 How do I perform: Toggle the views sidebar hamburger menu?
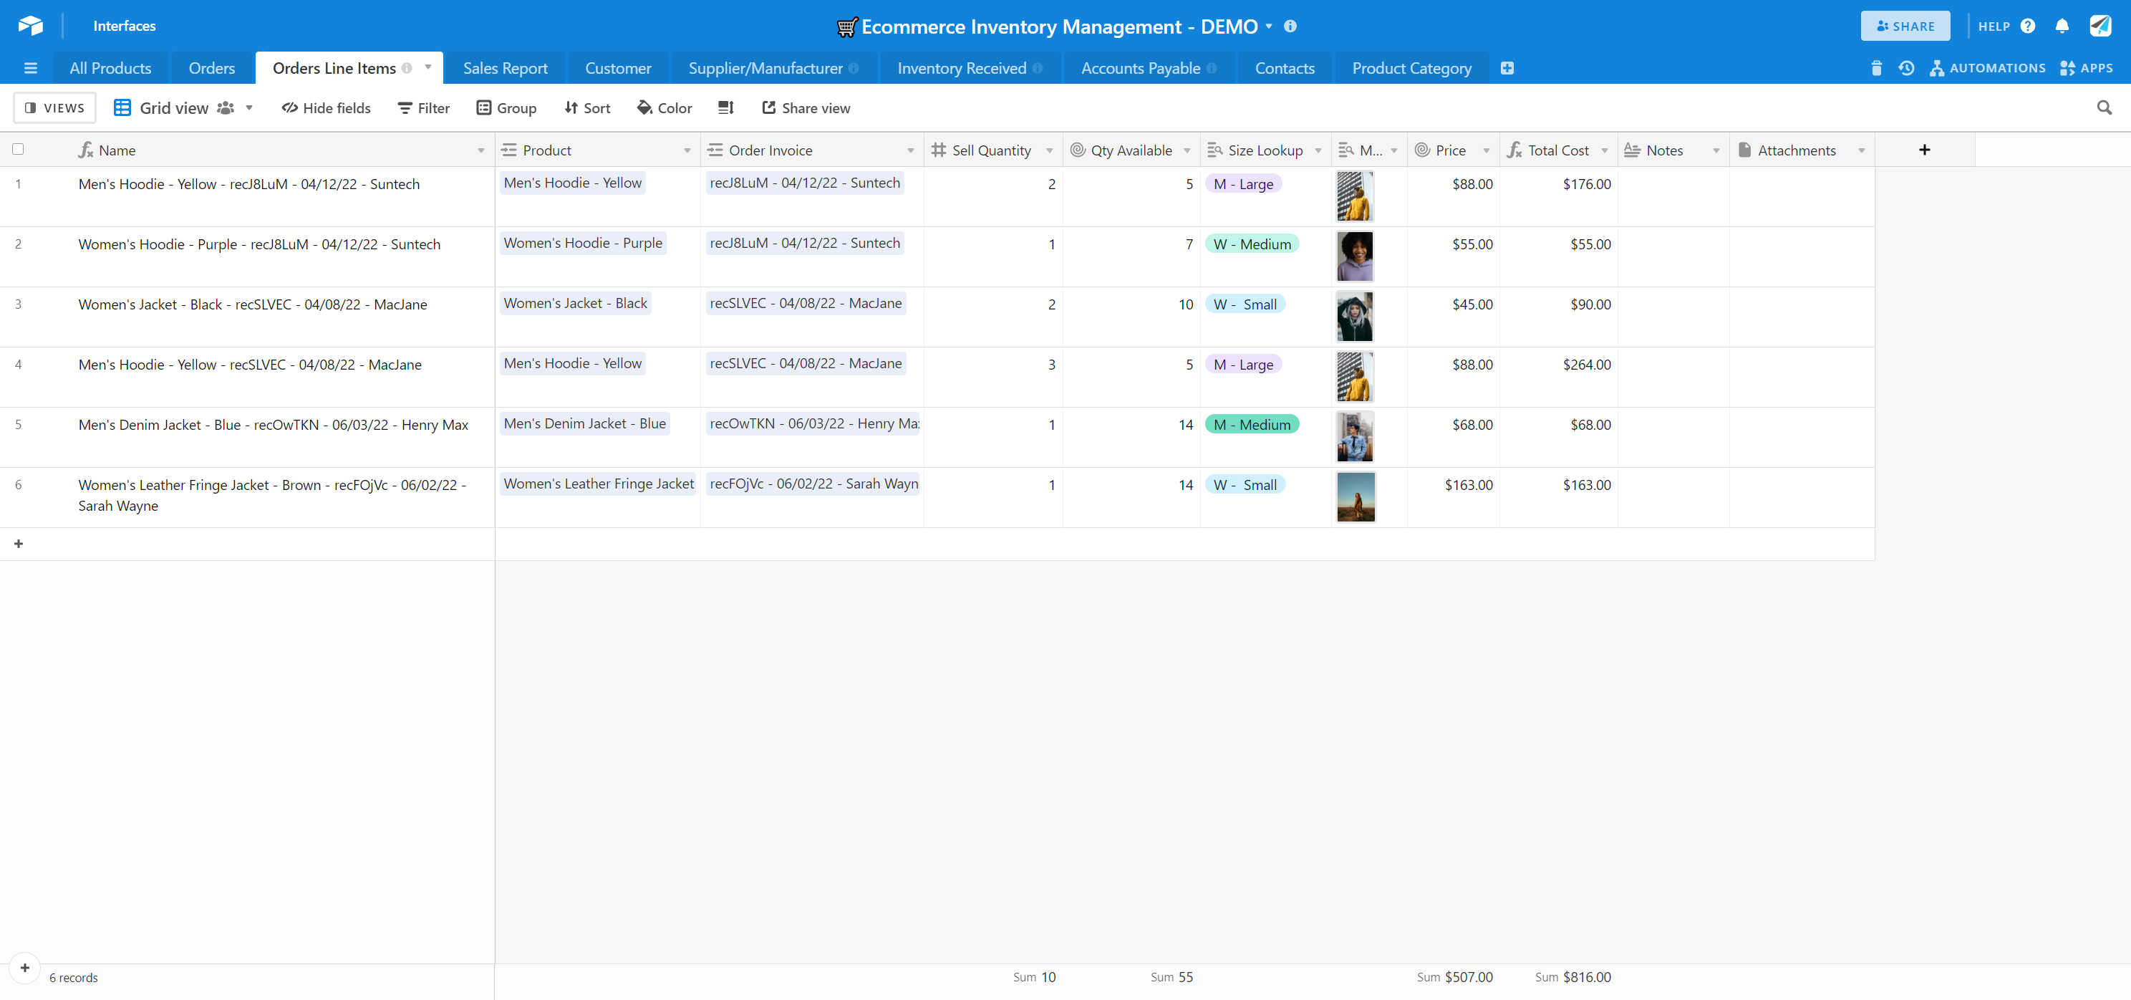31,68
